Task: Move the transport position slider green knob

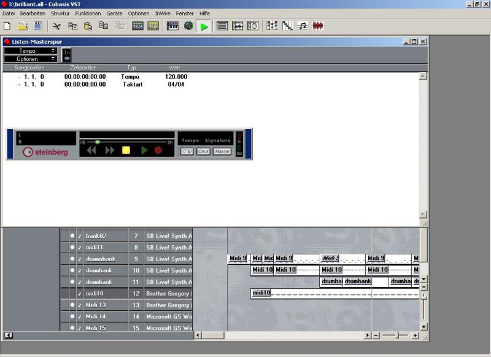Action: (98, 143)
